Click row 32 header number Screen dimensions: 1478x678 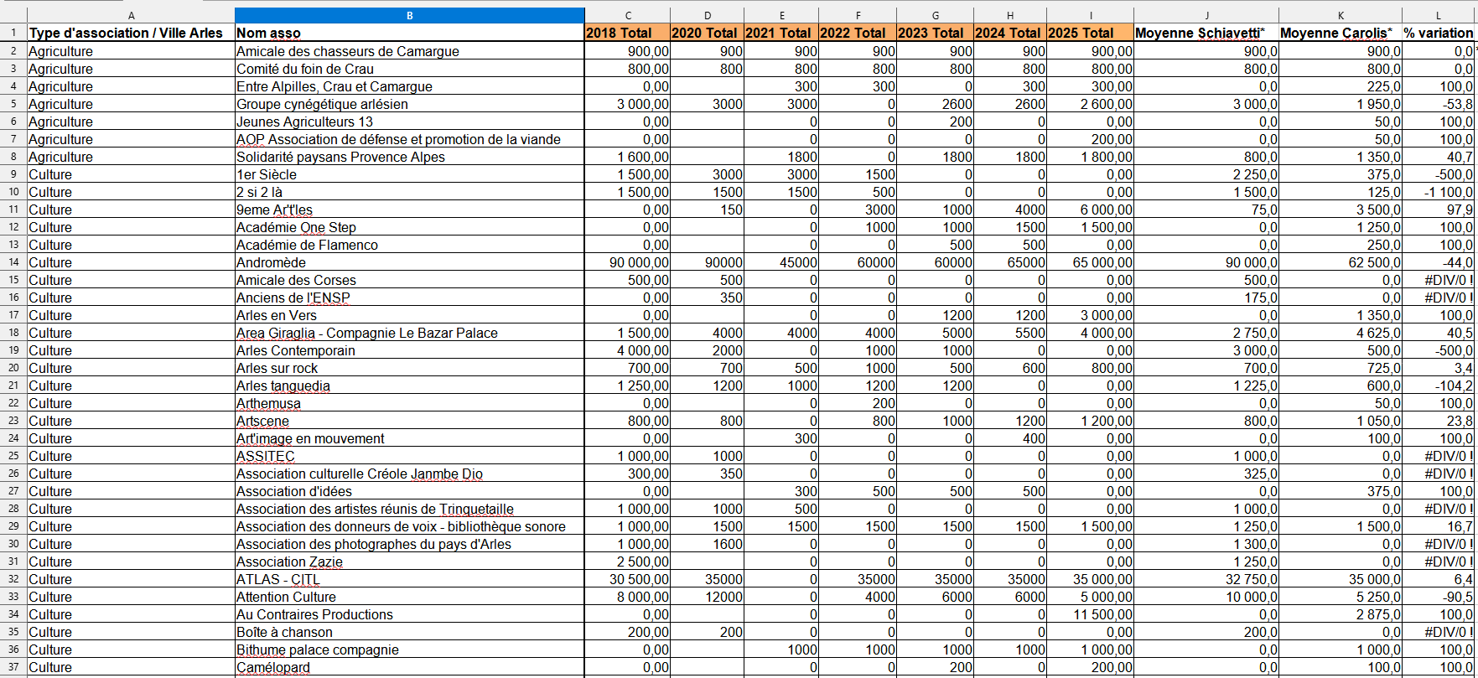point(13,579)
